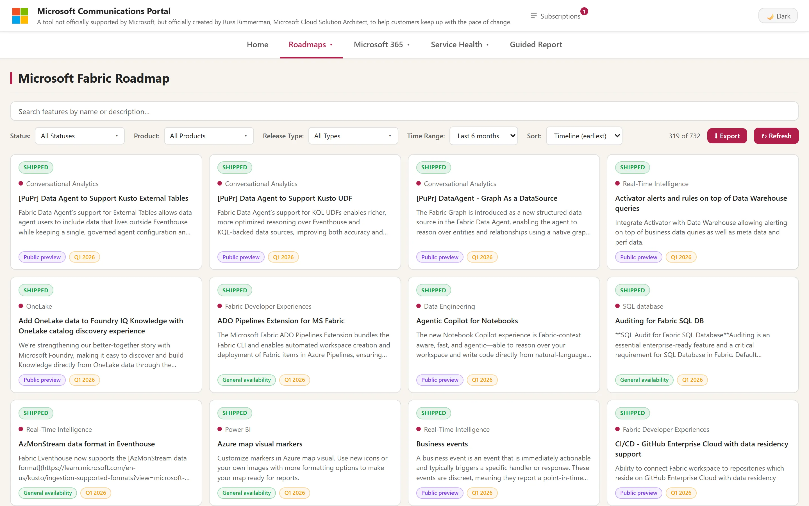Click Data Engineering product label

point(449,306)
